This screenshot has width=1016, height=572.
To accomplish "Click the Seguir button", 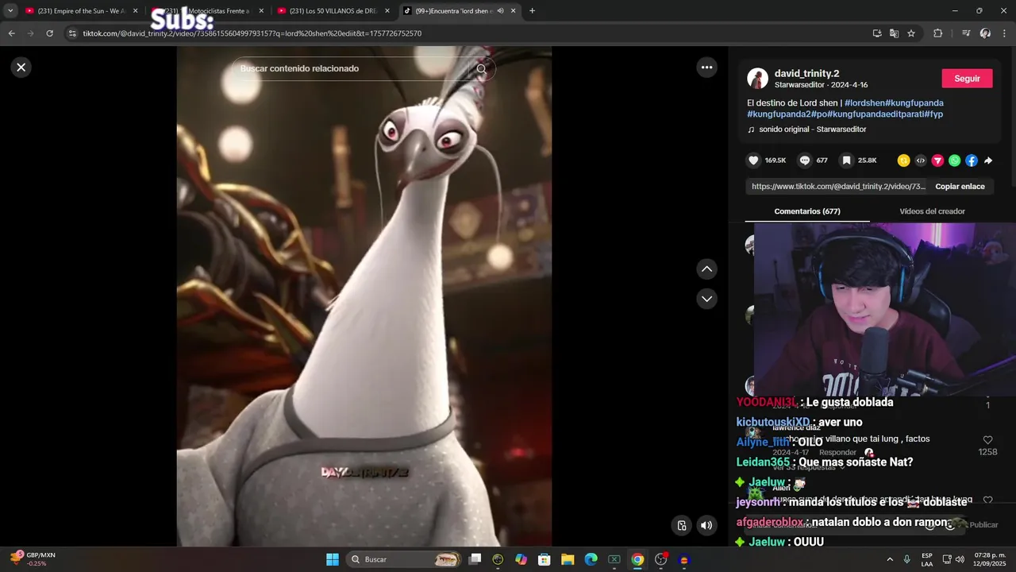I will tap(967, 79).
